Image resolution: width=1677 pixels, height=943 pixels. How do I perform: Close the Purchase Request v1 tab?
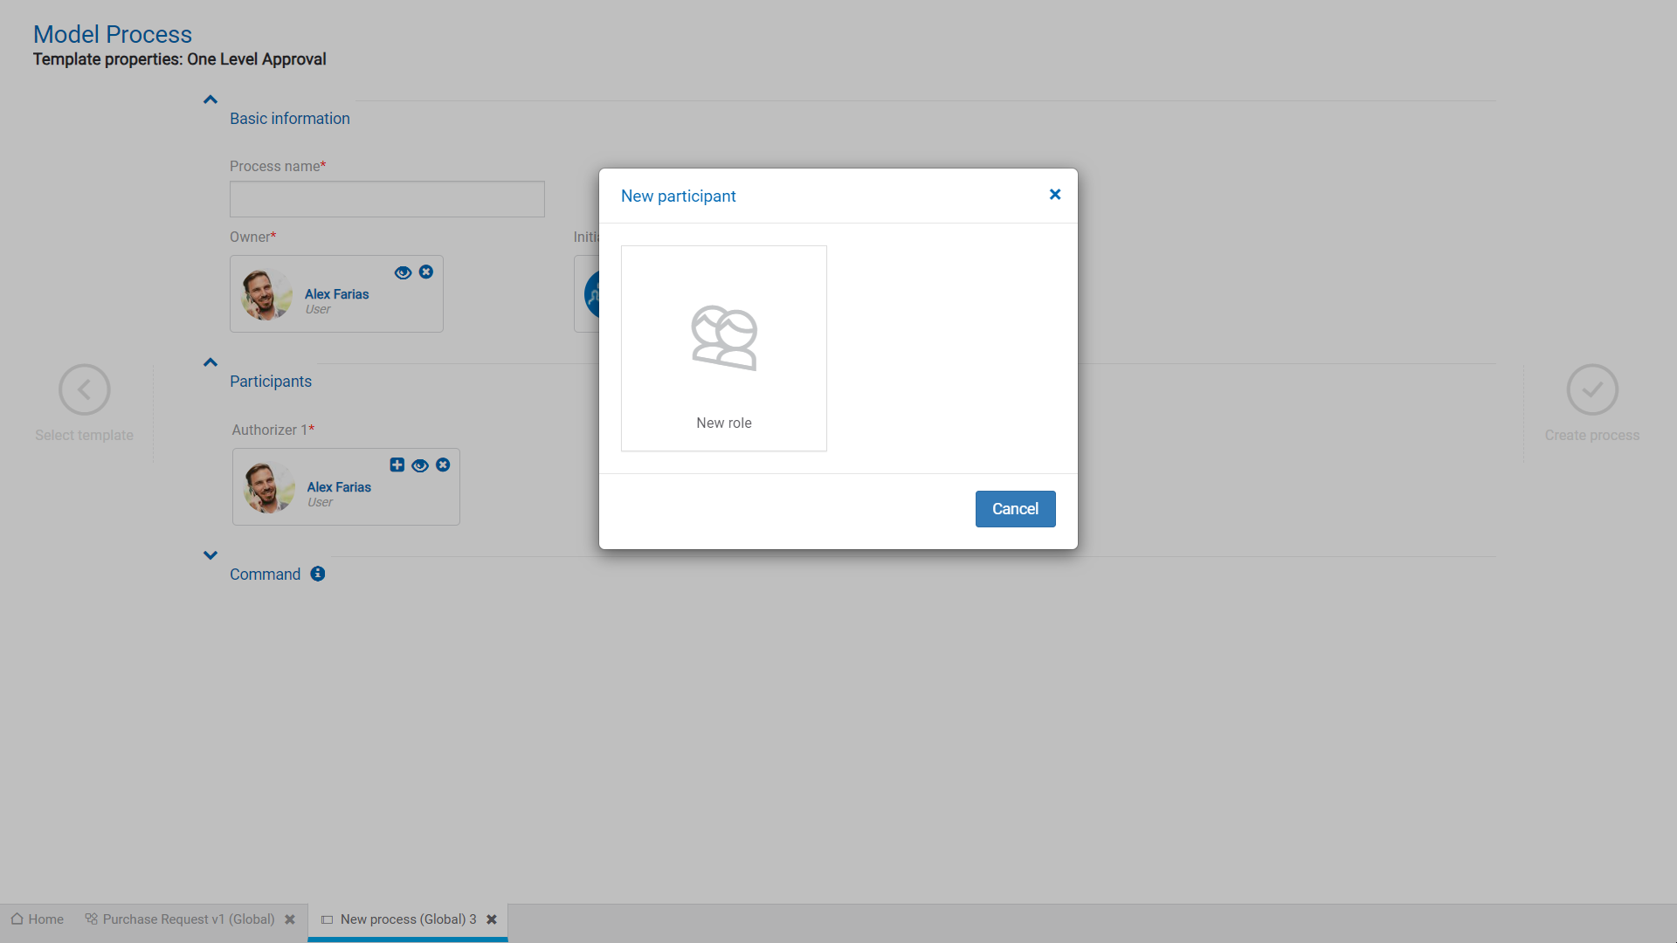click(x=290, y=919)
